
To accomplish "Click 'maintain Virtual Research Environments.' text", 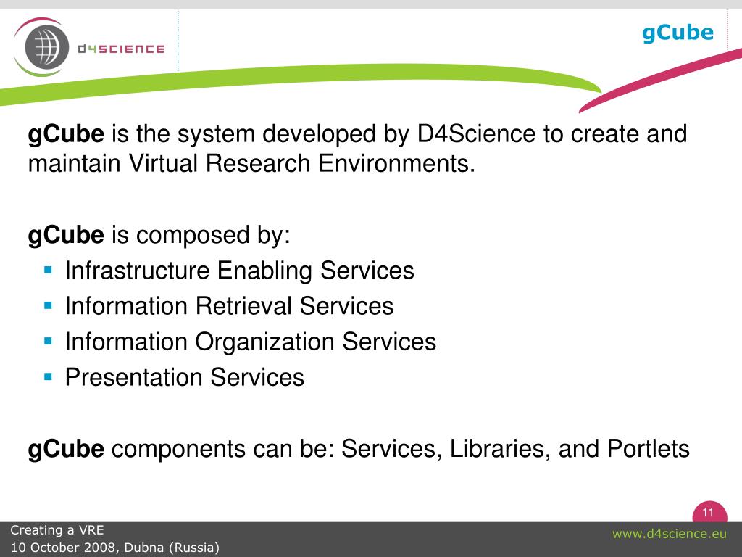I will 251,163.
